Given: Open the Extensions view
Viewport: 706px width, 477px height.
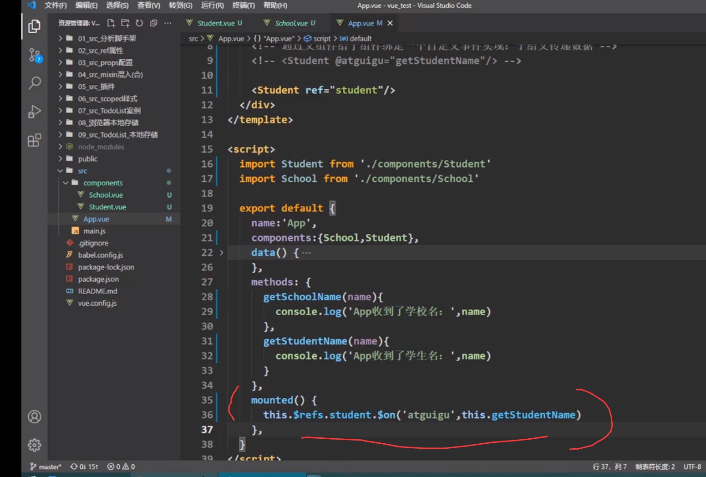Looking at the screenshot, I should tap(34, 140).
